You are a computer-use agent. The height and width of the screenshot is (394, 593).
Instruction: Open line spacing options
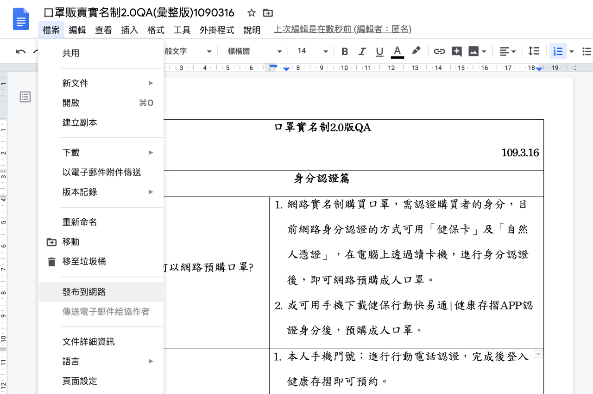(534, 51)
